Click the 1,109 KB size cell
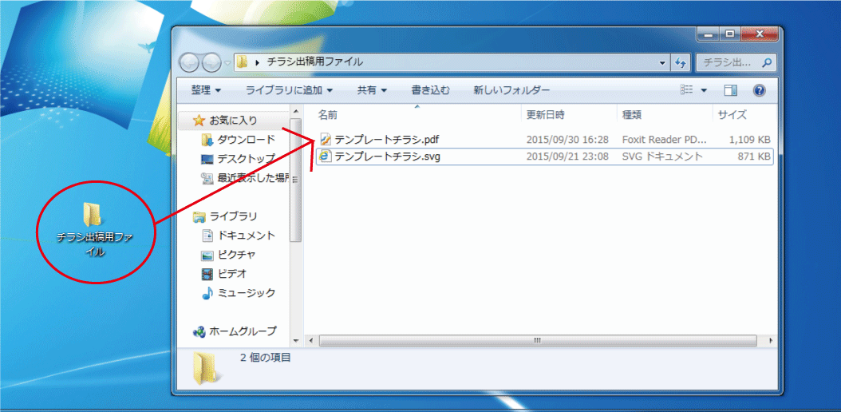Viewport: 841px width, 412px height. pos(750,140)
